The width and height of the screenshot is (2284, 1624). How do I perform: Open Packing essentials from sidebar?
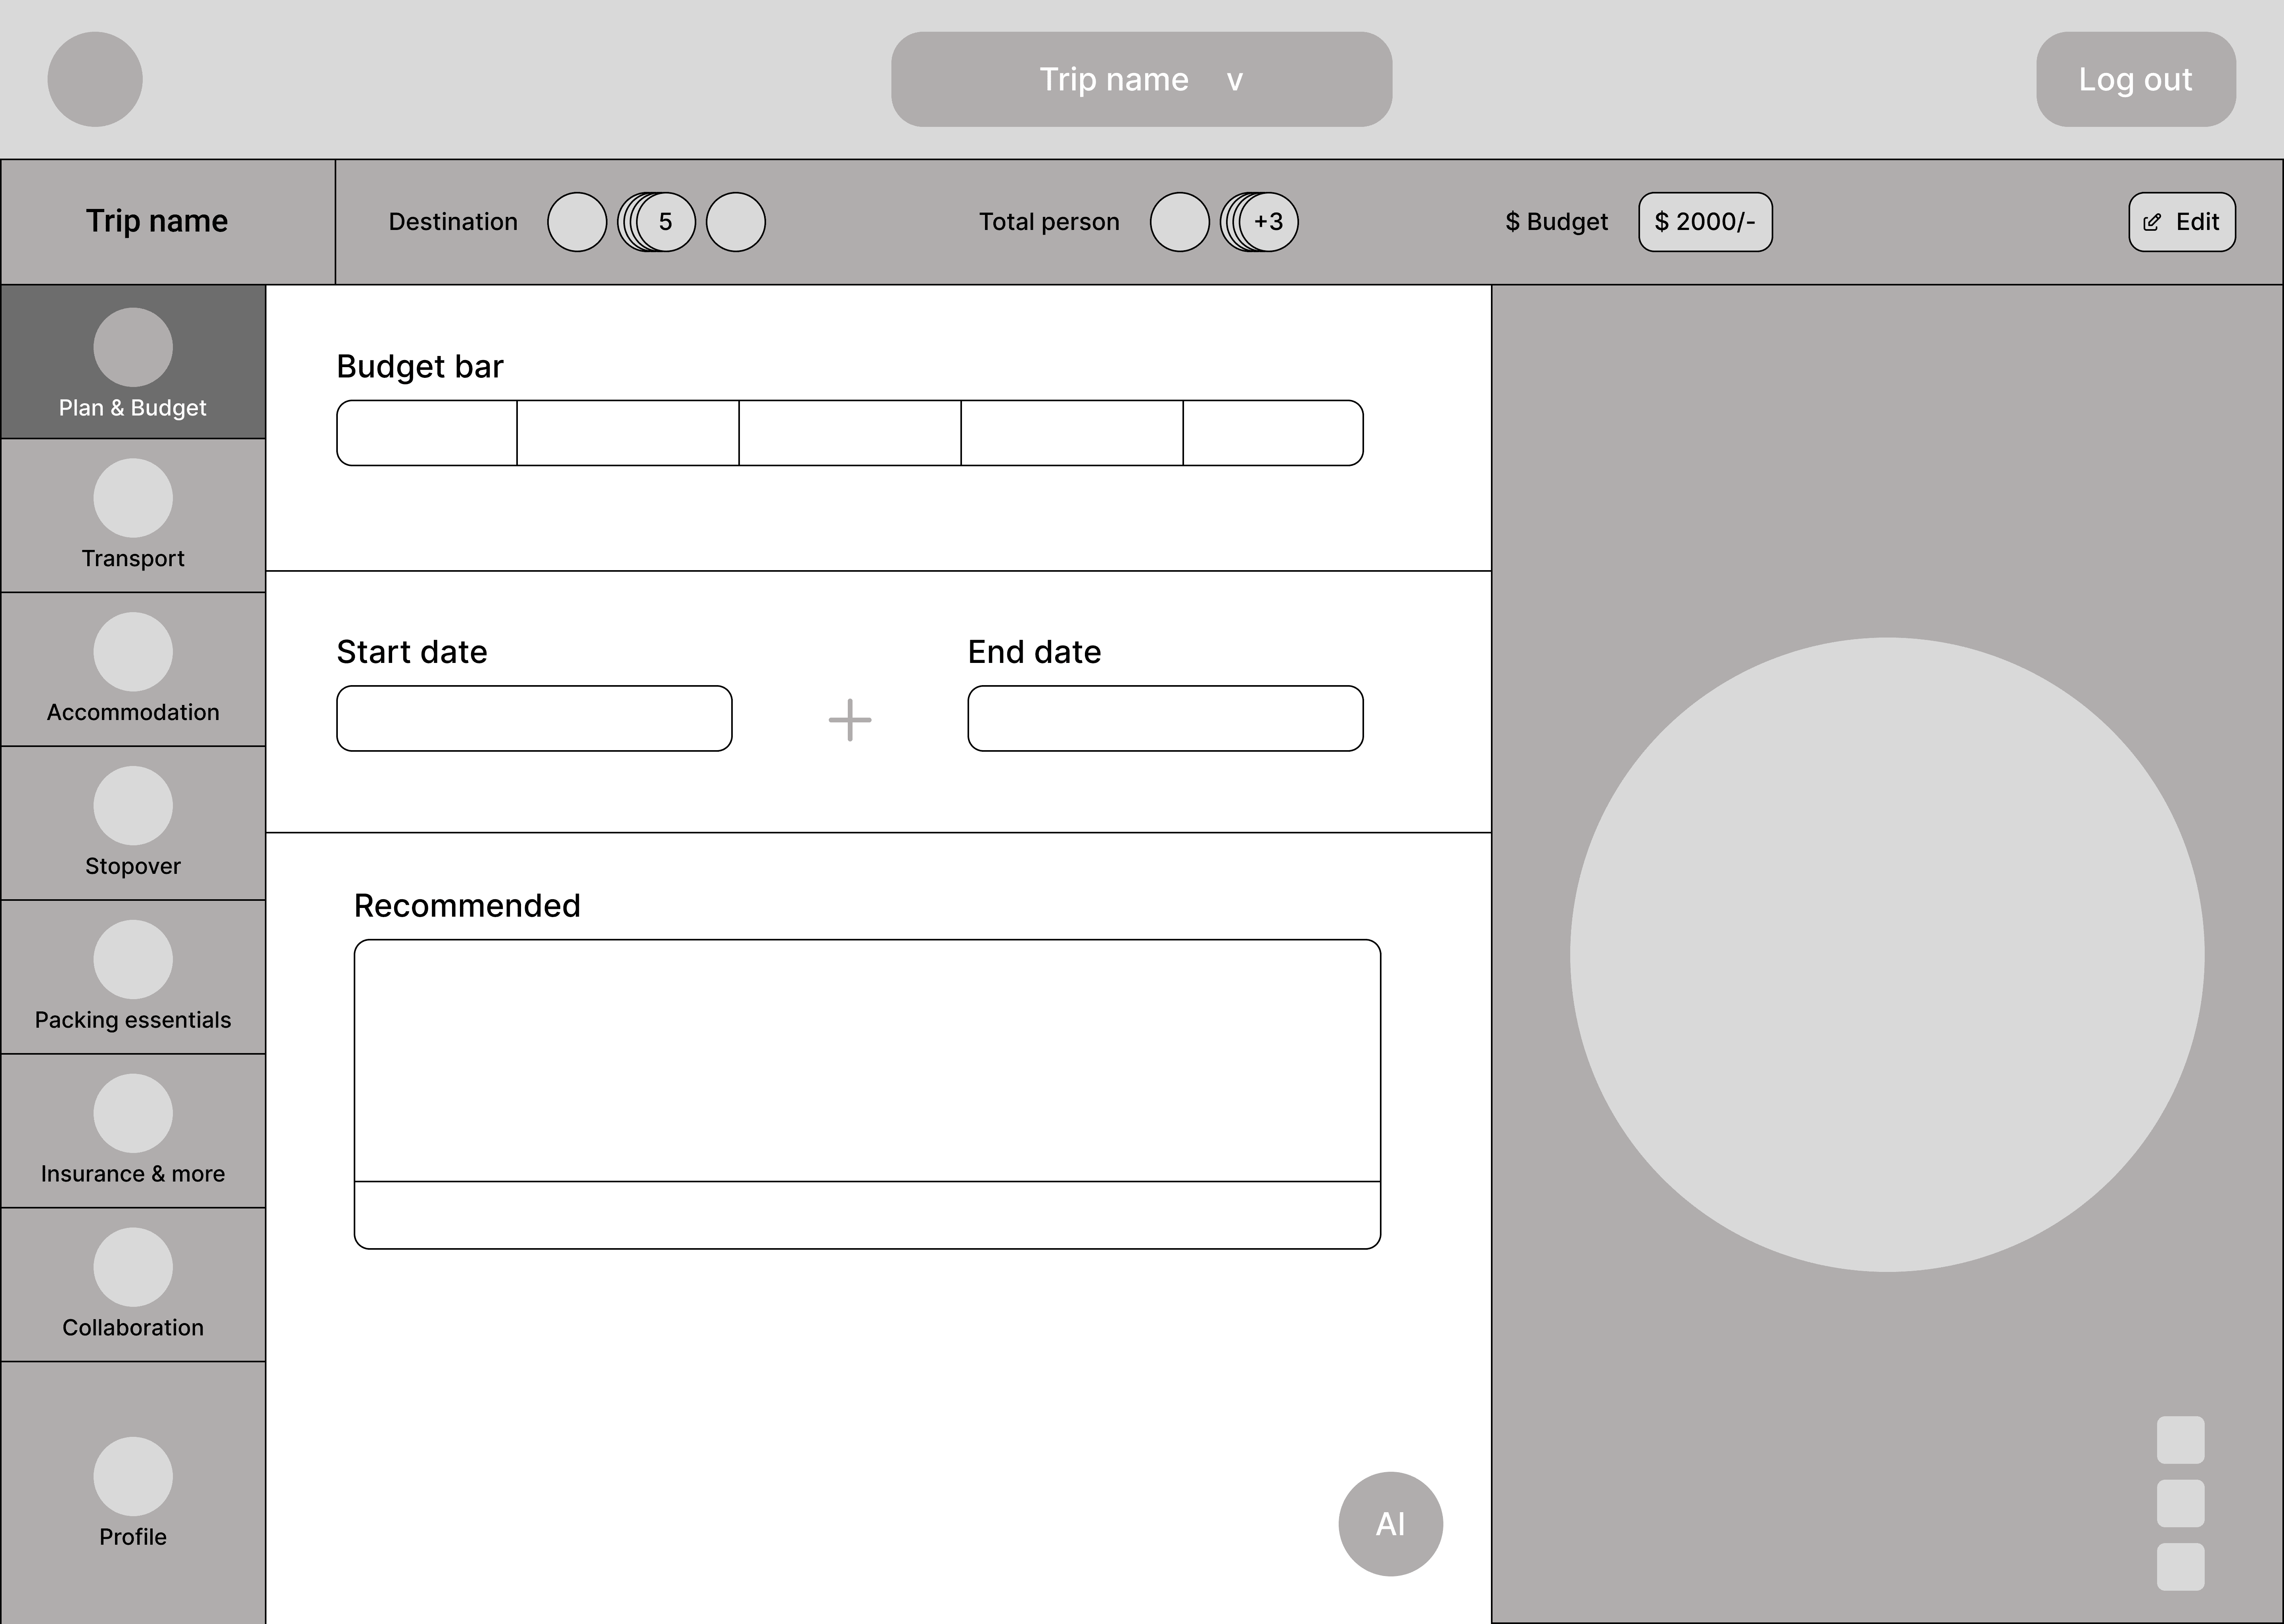tap(133, 960)
